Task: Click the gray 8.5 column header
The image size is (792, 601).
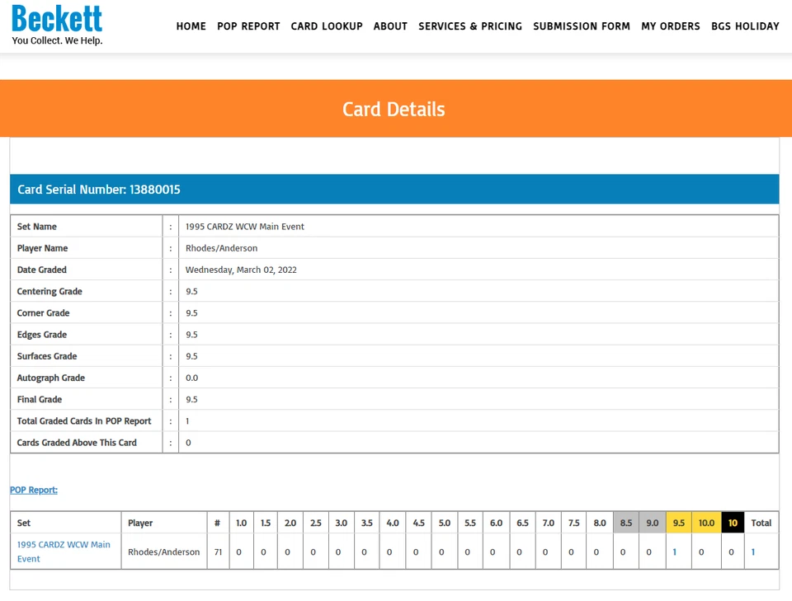Action: (x=626, y=523)
